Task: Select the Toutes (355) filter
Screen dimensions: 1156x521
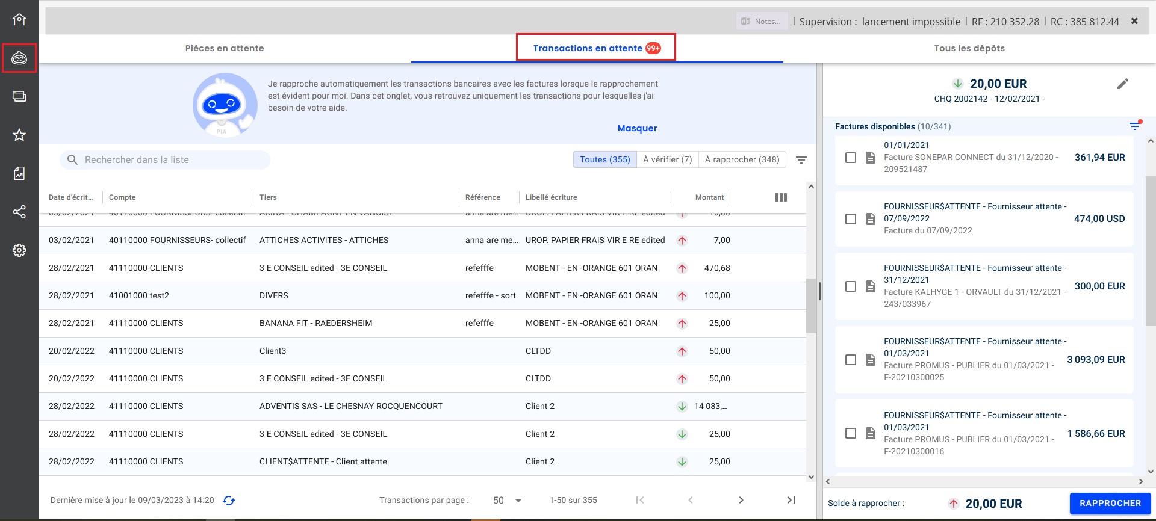Action: [605, 159]
